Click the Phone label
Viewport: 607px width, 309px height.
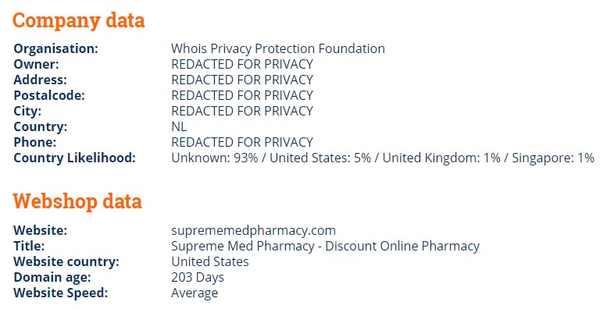click(35, 142)
